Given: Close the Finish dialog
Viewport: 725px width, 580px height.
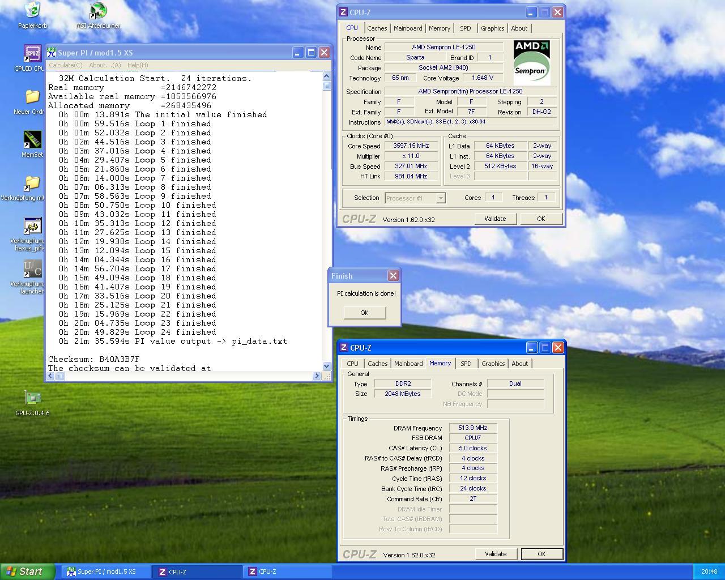Looking at the screenshot, I should point(393,275).
